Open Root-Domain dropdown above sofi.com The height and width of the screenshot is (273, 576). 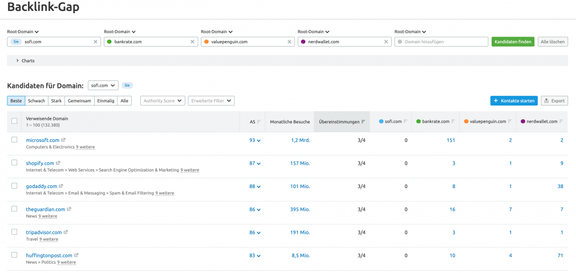pyautogui.click(x=23, y=32)
